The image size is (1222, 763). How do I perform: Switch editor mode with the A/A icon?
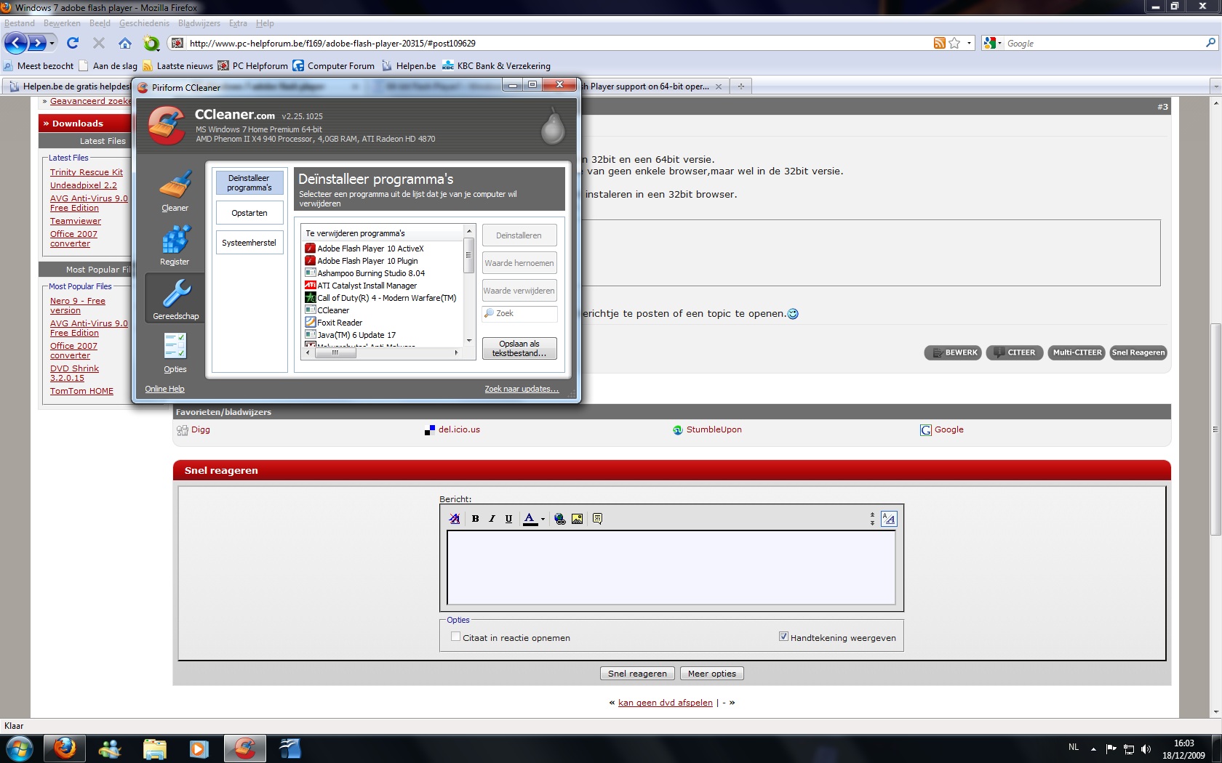coord(889,519)
